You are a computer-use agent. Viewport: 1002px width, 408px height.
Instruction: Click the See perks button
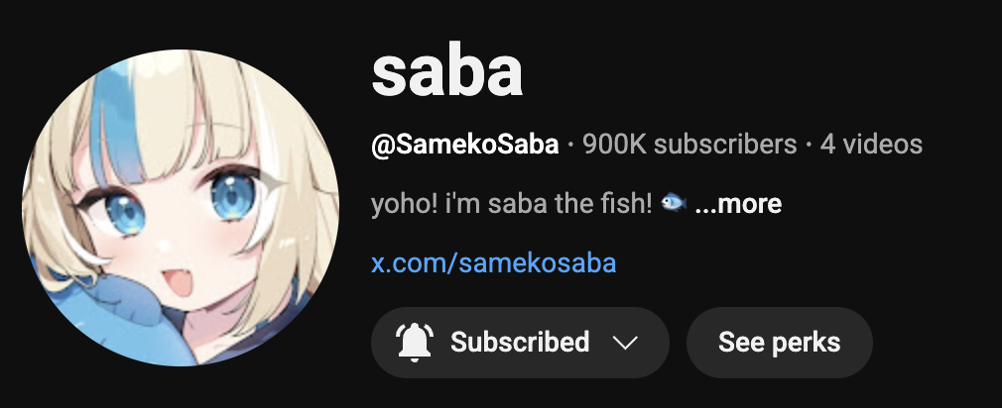coord(780,343)
